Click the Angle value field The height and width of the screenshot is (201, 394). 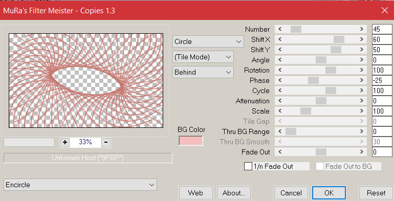point(382,60)
